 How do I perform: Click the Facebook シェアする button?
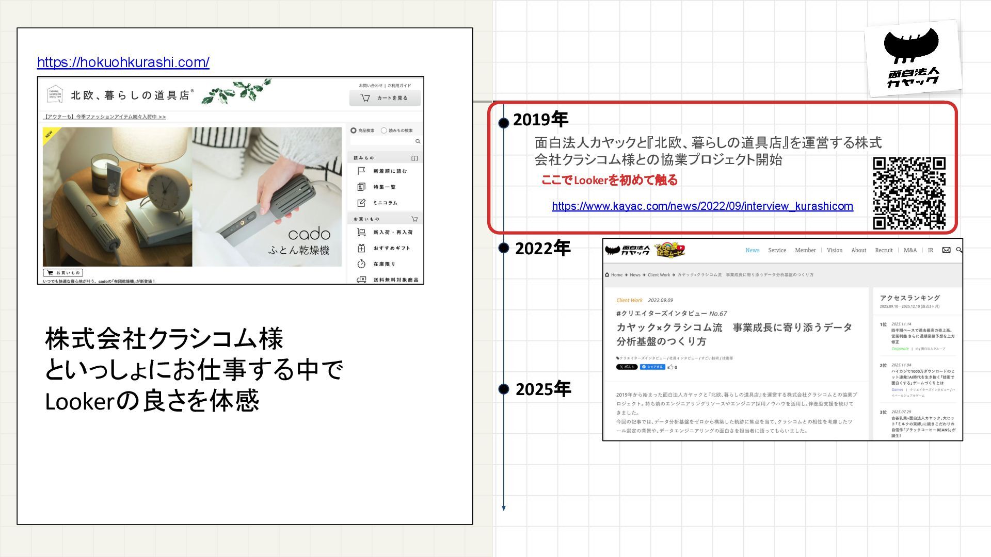pos(652,367)
